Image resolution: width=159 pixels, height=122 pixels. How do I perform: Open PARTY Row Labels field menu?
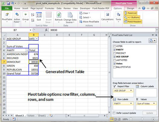point(131,104)
